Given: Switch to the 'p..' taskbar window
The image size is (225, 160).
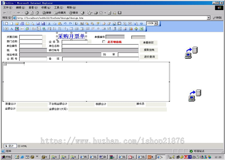Looking at the screenshot, I should [x=113, y=157].
